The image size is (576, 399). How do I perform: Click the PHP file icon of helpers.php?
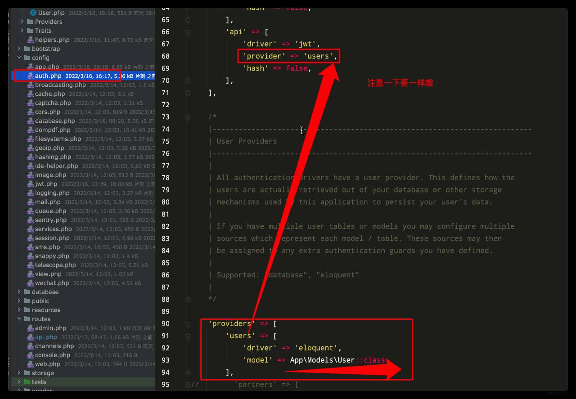[30, 40]
